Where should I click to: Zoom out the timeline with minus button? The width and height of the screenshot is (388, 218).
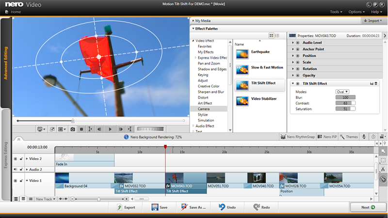72,199
